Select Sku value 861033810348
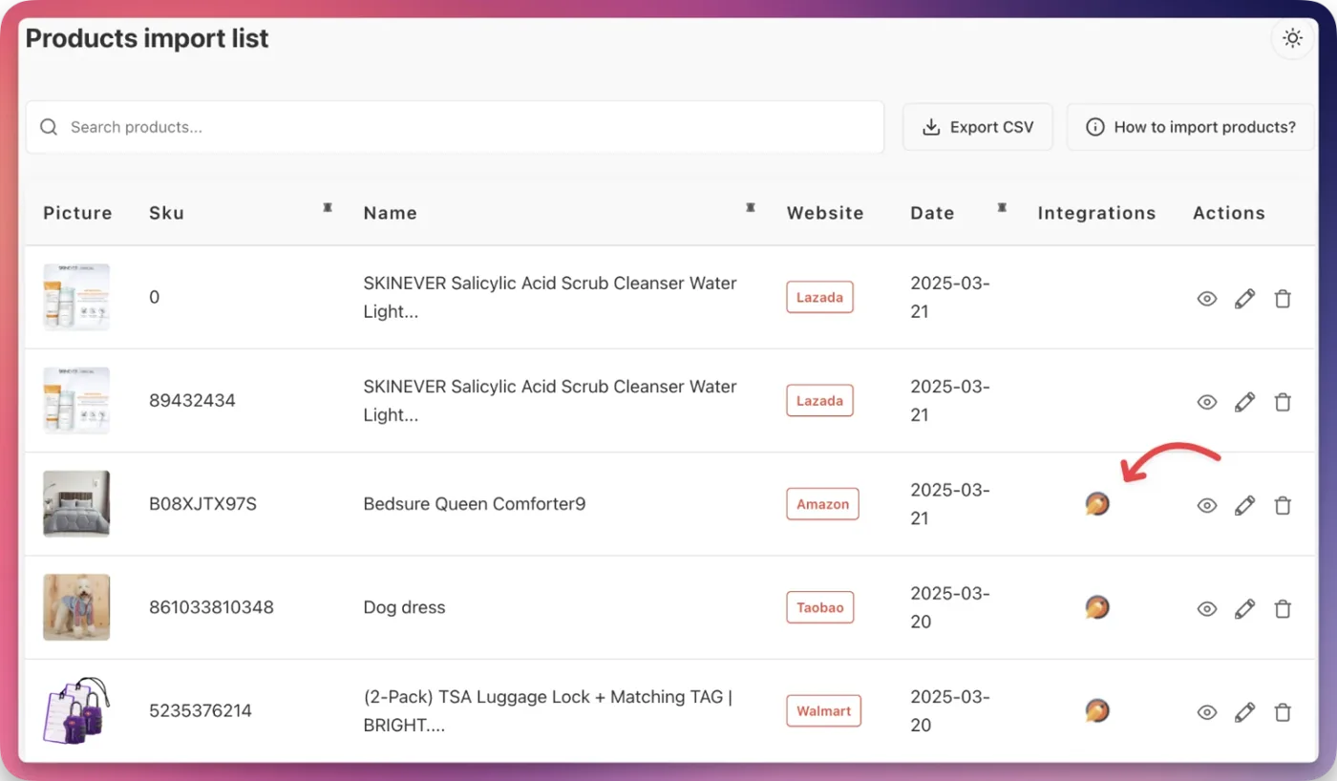 [x=211, y=607]
